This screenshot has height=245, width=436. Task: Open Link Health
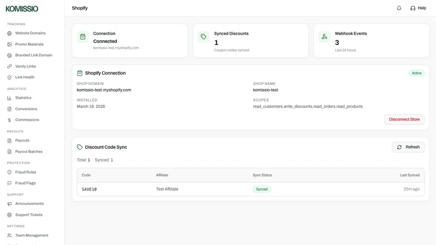25,77
